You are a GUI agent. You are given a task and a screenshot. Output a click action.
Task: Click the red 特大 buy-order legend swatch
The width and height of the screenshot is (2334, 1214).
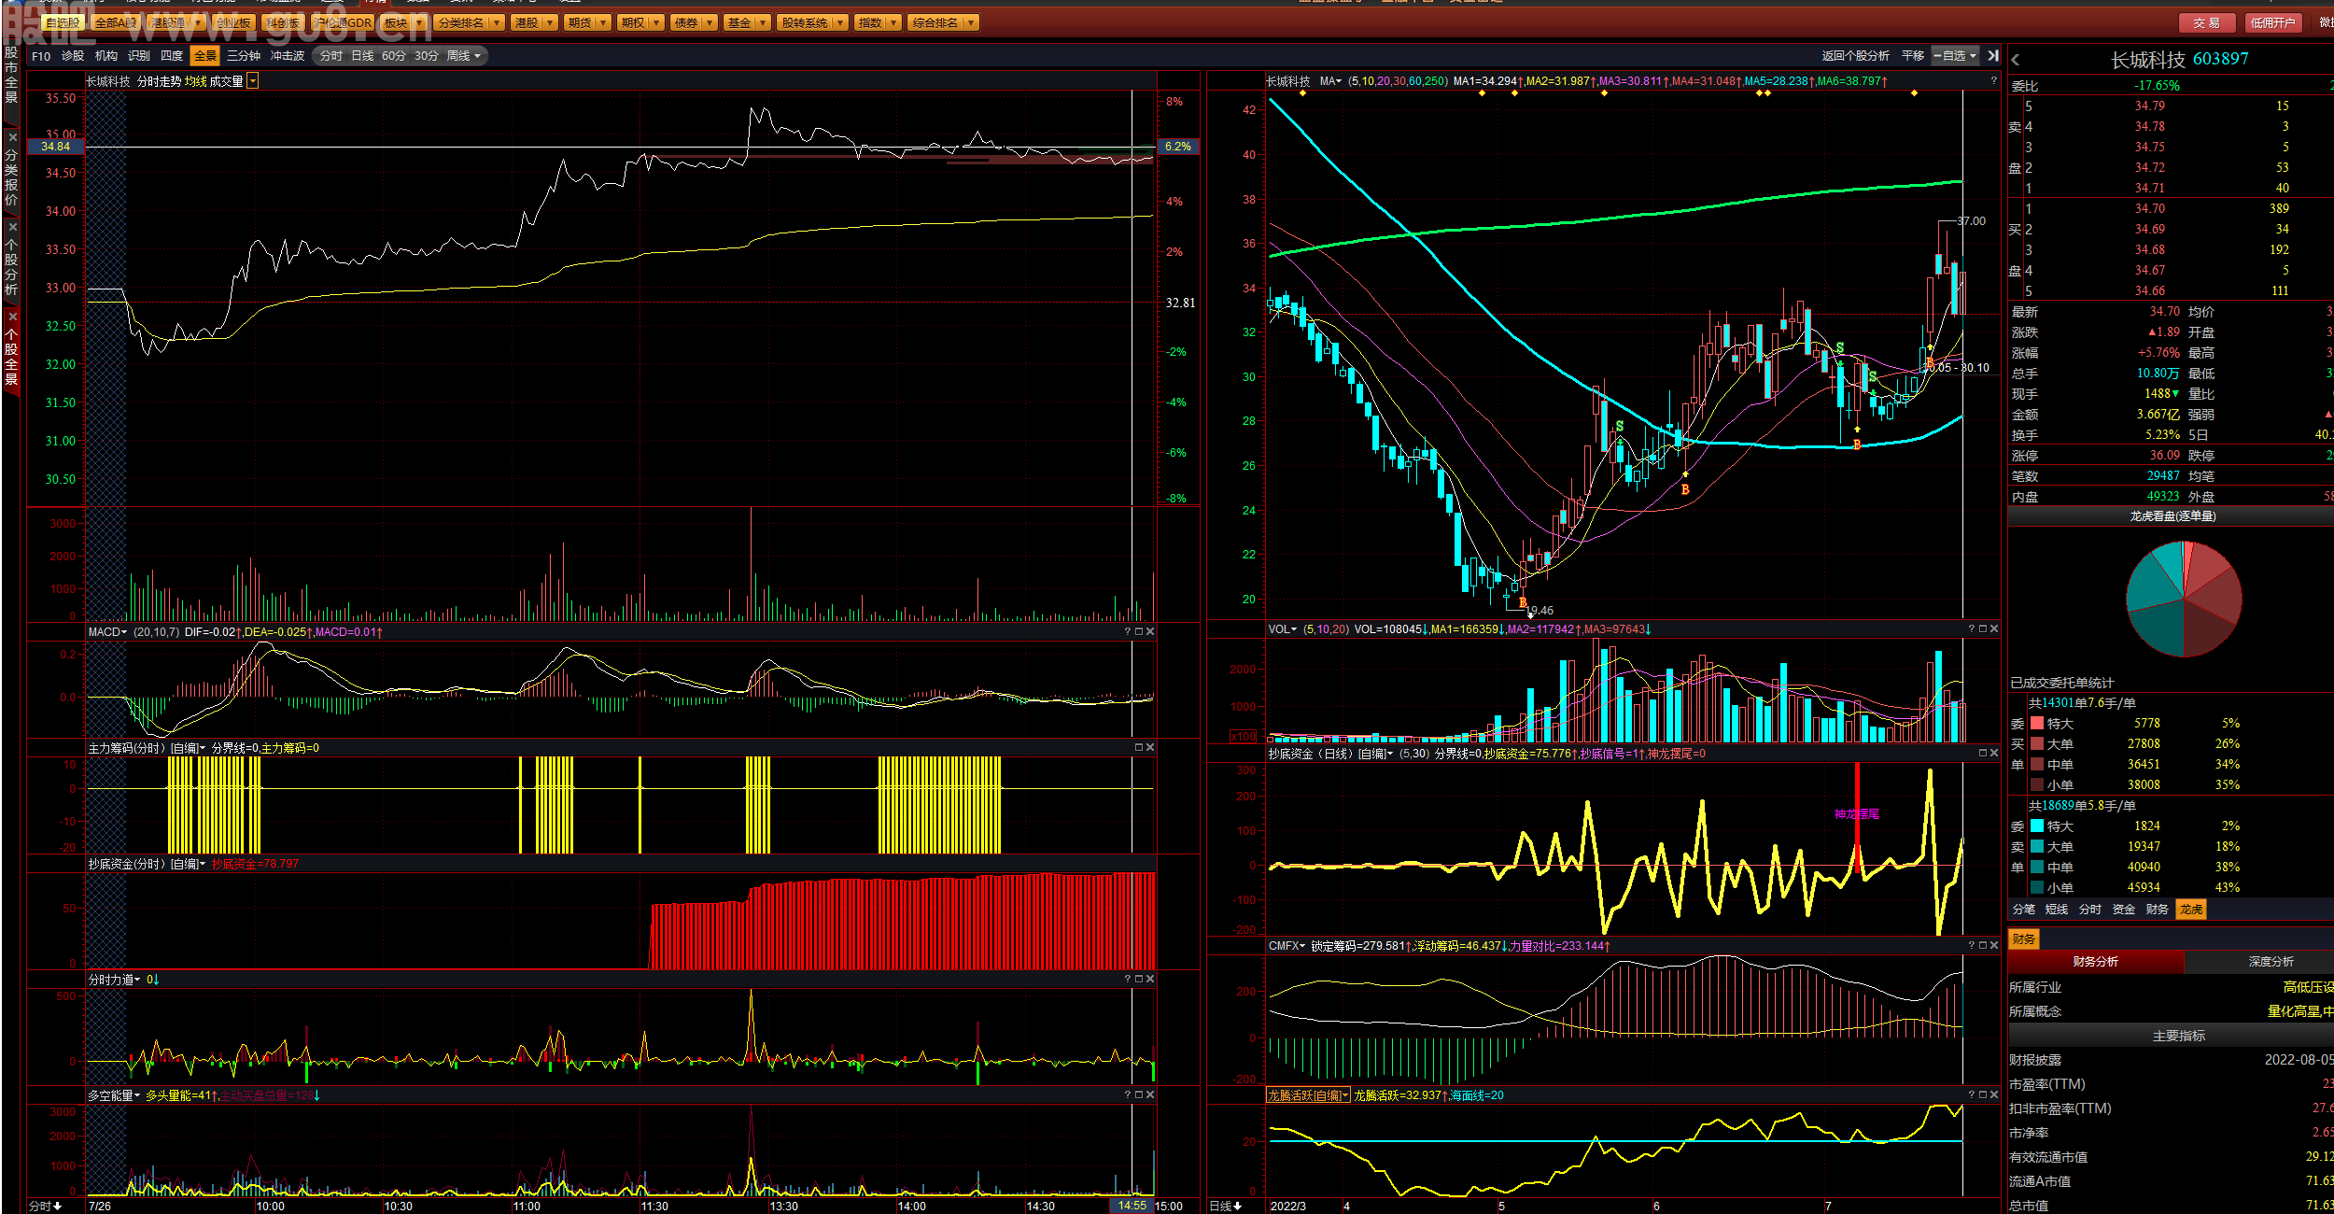[x=2037, y=724]
